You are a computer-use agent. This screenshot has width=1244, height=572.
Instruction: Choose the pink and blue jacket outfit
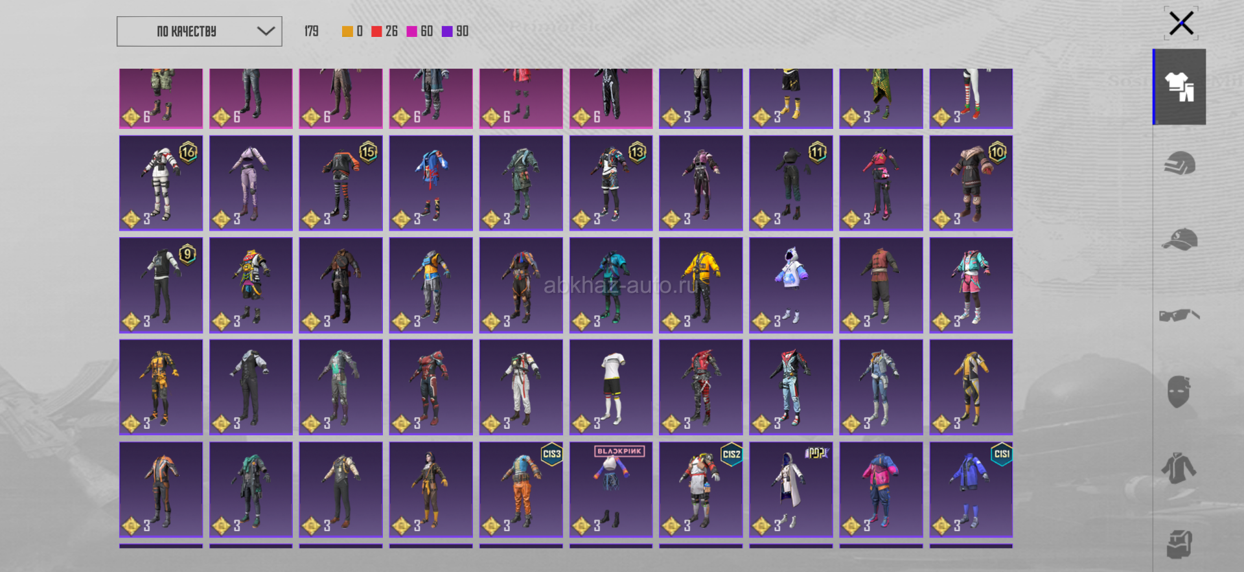pos(881,490)
